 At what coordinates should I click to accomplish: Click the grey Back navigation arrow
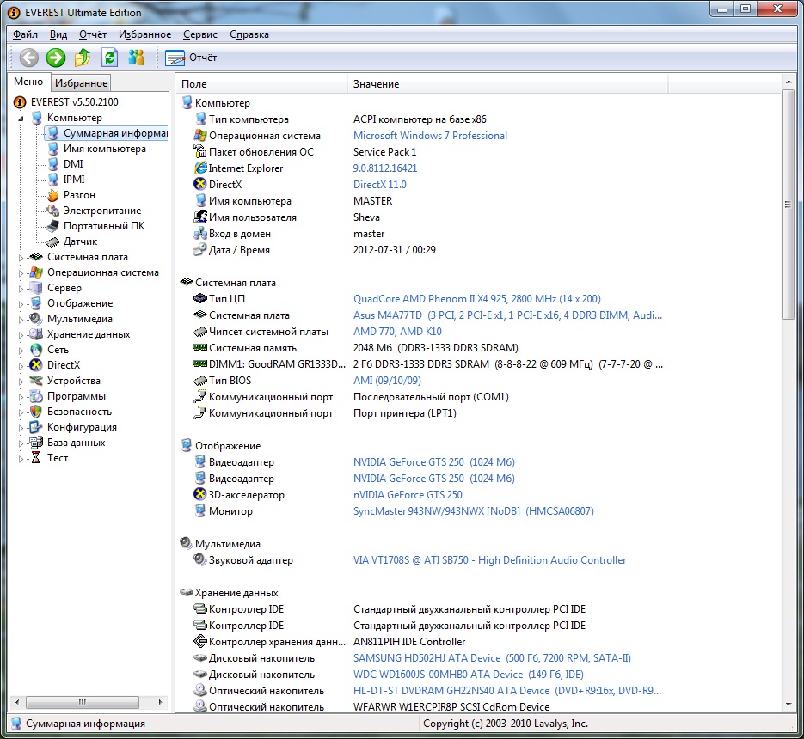29,58
